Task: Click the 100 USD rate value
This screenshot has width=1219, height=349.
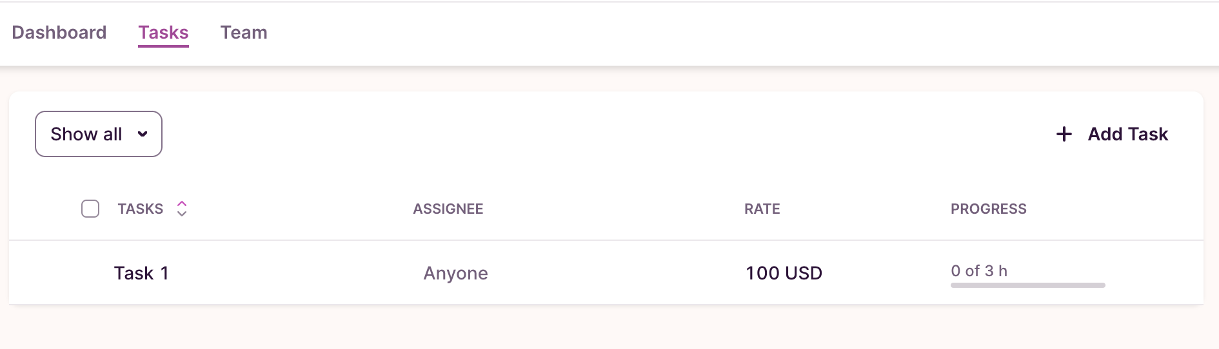Action: (784, 273)
